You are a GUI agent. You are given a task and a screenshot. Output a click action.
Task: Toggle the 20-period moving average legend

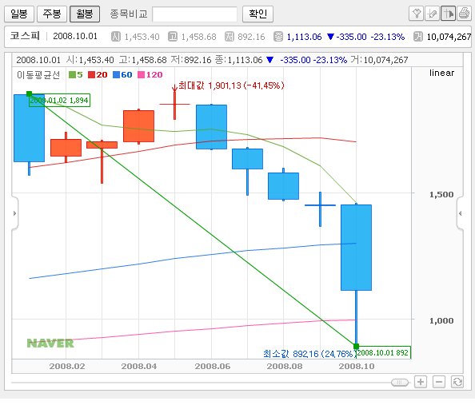coord(98,75)
